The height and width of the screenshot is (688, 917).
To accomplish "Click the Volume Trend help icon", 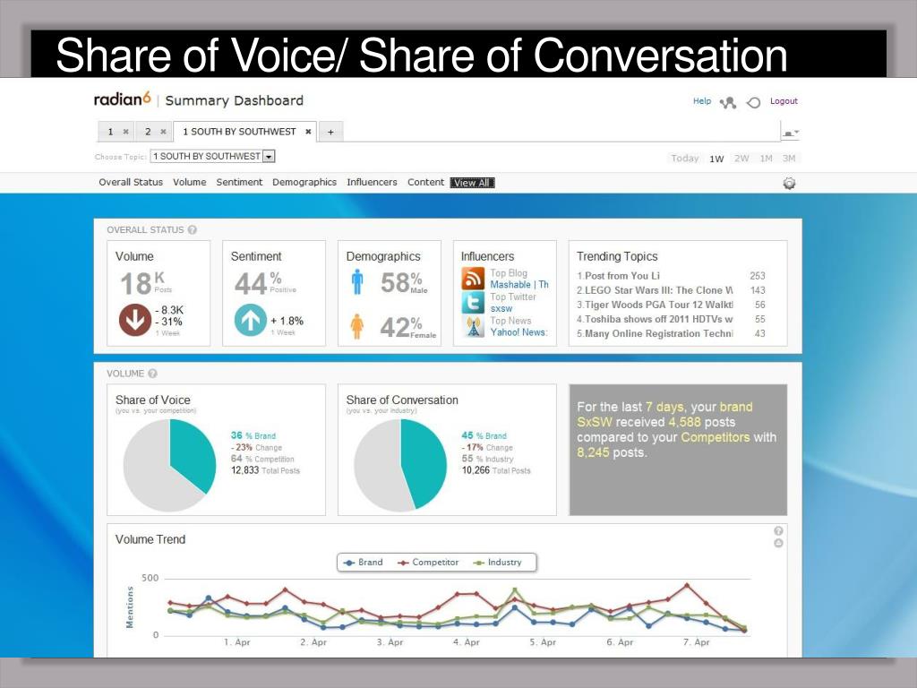I will 778,530.
